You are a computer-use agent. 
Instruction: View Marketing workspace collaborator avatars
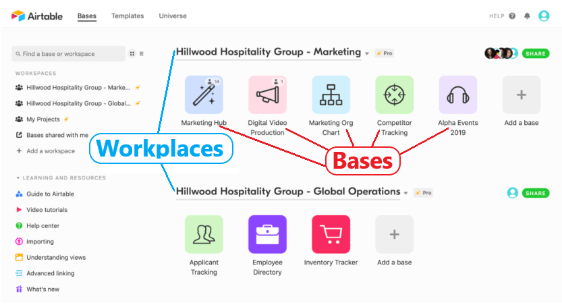click(x=501, y=53)
